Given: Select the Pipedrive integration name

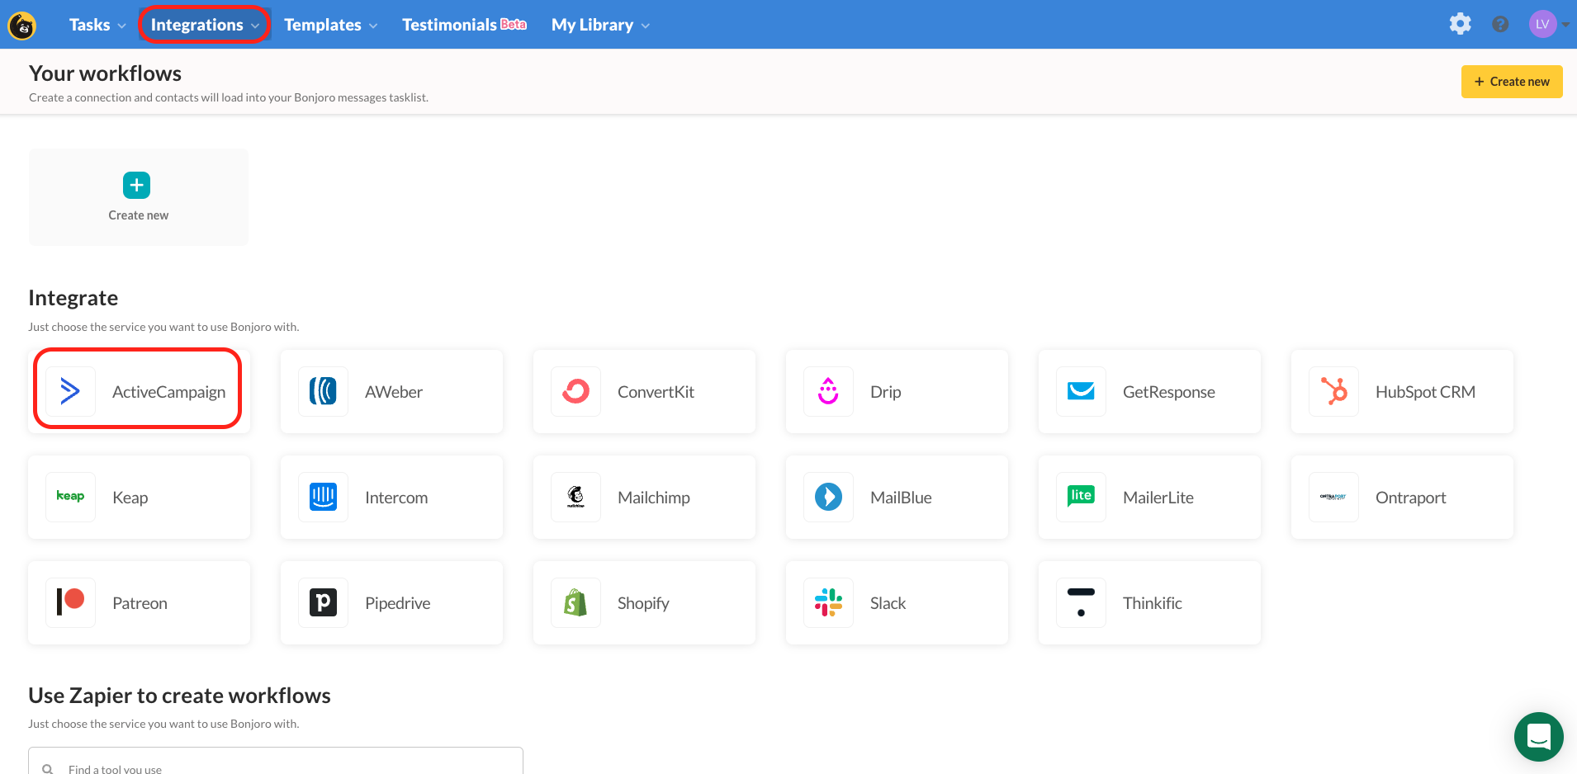Looking at the screenshot, I should pos(397,603).
